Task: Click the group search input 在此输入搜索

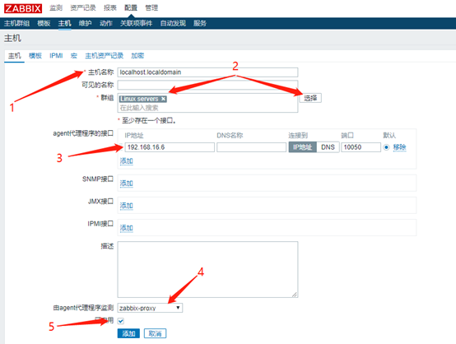Action: (x=207, y=108)
